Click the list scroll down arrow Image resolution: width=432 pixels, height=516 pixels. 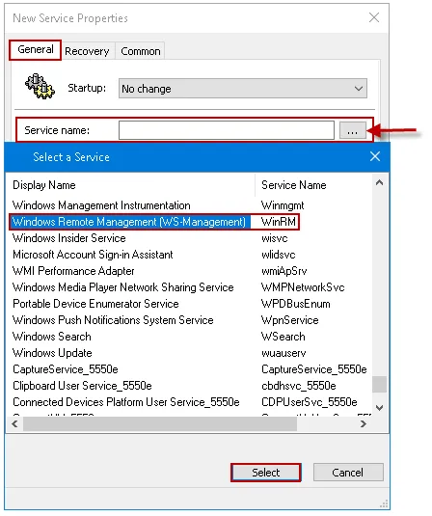pos(379,408)
